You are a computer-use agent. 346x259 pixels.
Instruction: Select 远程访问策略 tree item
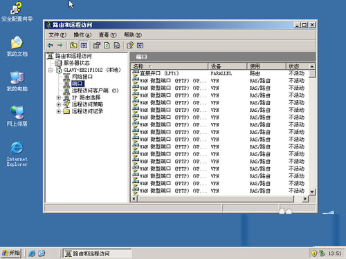click(x=87, y=104)
